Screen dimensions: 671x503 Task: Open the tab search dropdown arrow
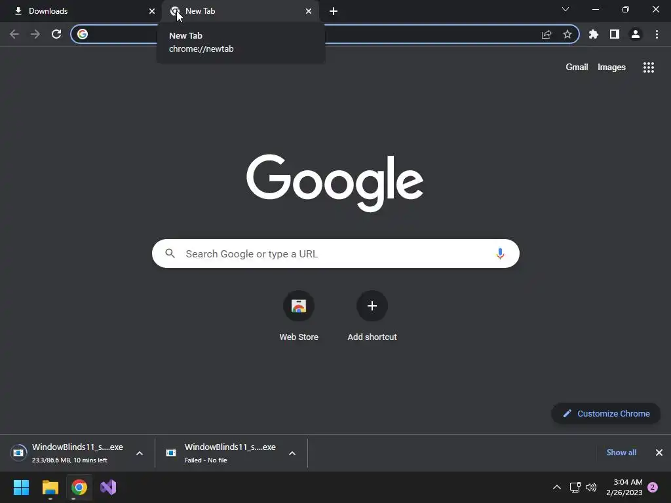(x=566, y=9)
